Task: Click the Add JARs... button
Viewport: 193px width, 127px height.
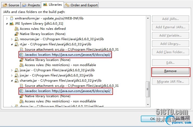Action: point(171,19)
